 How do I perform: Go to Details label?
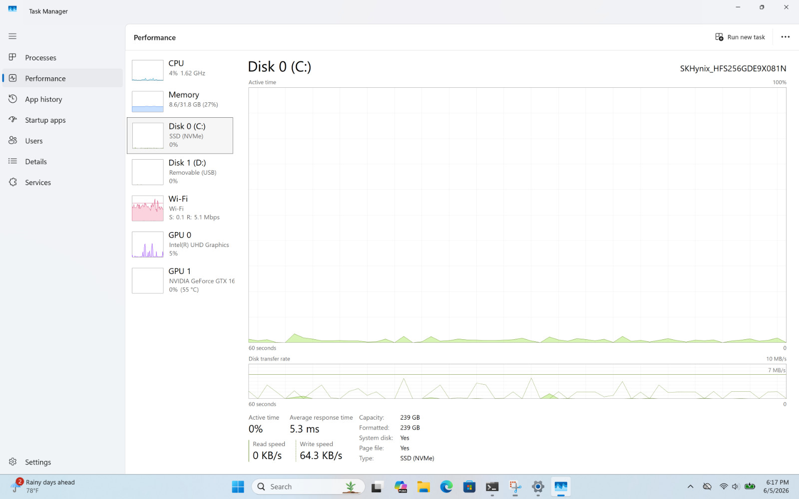[x=36, y=162]
